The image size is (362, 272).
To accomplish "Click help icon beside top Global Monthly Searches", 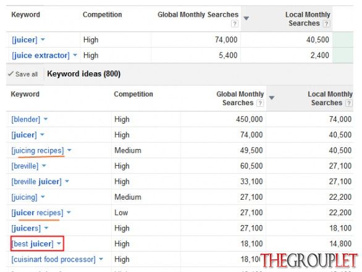I will pyautogui.click(x=235, y=23).
